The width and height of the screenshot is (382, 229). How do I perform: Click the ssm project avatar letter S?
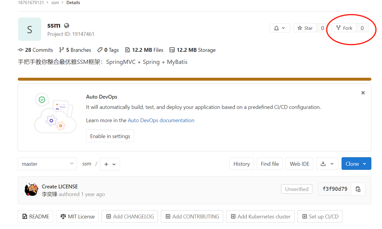(30, 29)
